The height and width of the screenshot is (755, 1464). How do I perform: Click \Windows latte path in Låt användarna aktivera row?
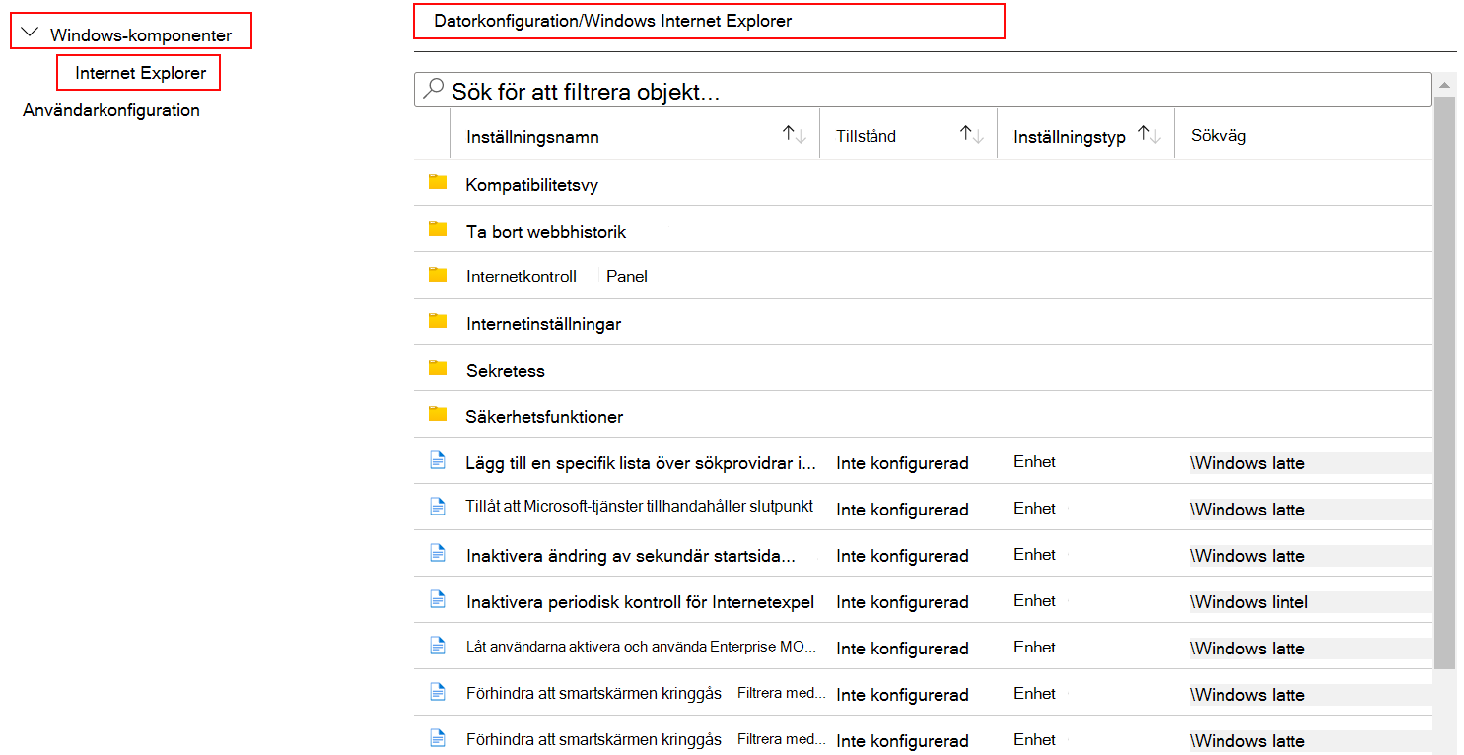(1247, 649)
